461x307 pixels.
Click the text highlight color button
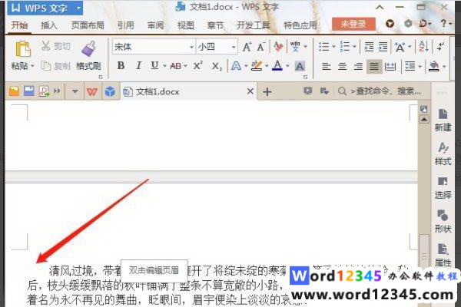click(x=257, y=66)
